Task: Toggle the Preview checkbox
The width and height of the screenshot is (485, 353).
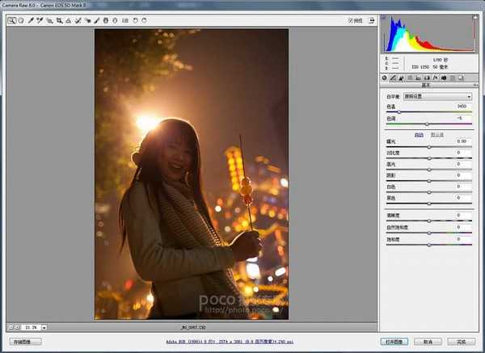Action: coord(351,20)
